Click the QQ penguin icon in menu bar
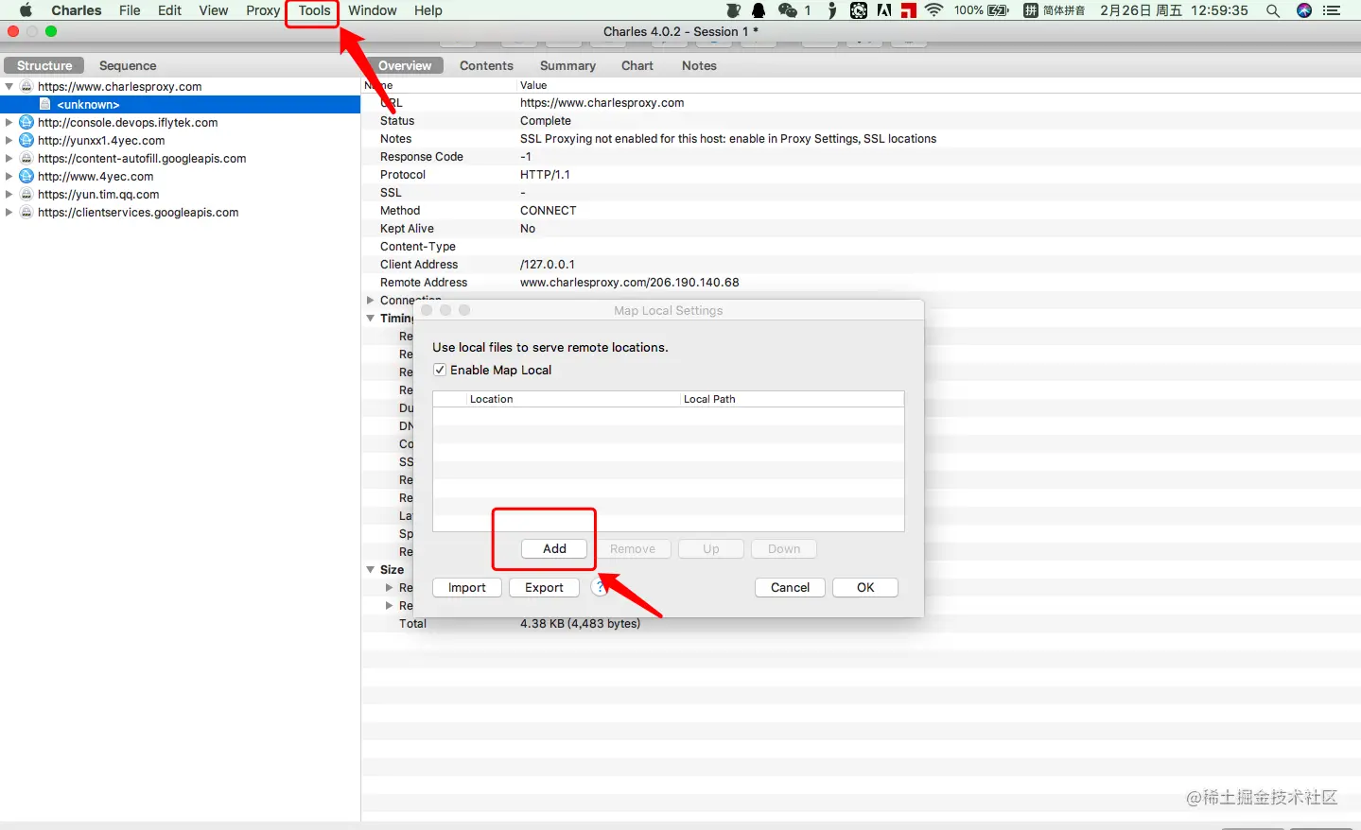This screenshot has width=1361, height=830. point(759,10)
